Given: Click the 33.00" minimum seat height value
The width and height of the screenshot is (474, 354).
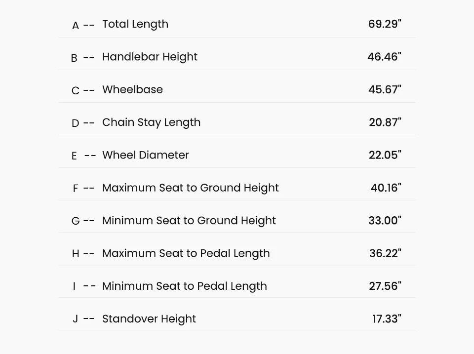Looking at the screenshot, I should point(385,221).
